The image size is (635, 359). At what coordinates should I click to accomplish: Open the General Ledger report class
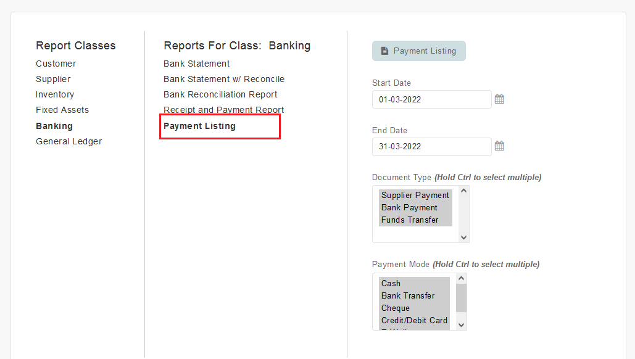point(69,141)
